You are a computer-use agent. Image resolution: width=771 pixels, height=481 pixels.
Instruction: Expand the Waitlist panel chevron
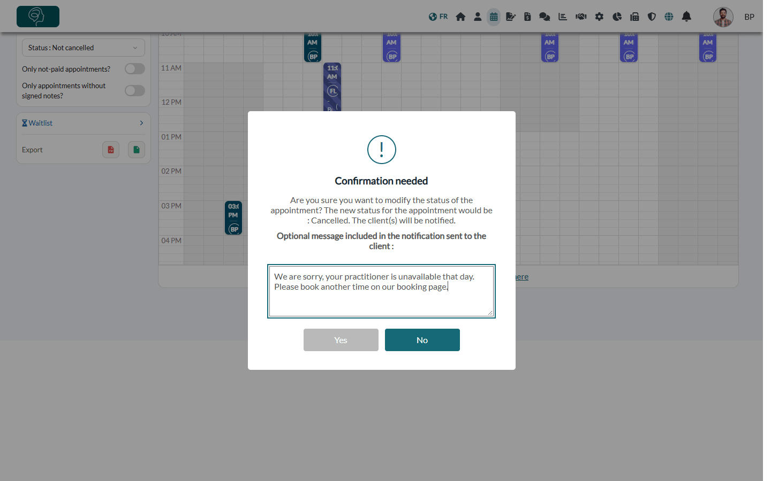(141, 123)
